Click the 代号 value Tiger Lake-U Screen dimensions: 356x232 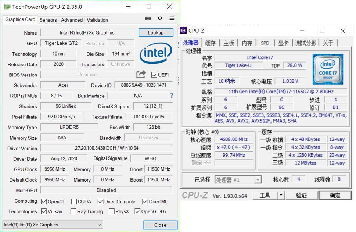coord(238,65)
